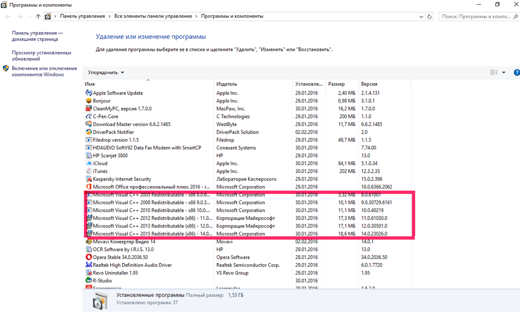Click the Kaspersky Internet Security icon

(88, 179)
